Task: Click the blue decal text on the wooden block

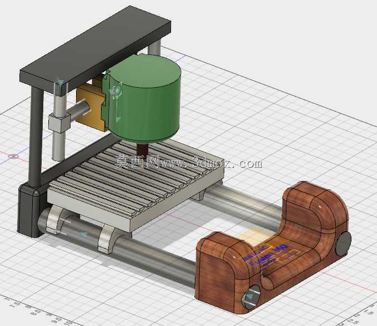Action: pyautogui.click(x=266, y=255)
